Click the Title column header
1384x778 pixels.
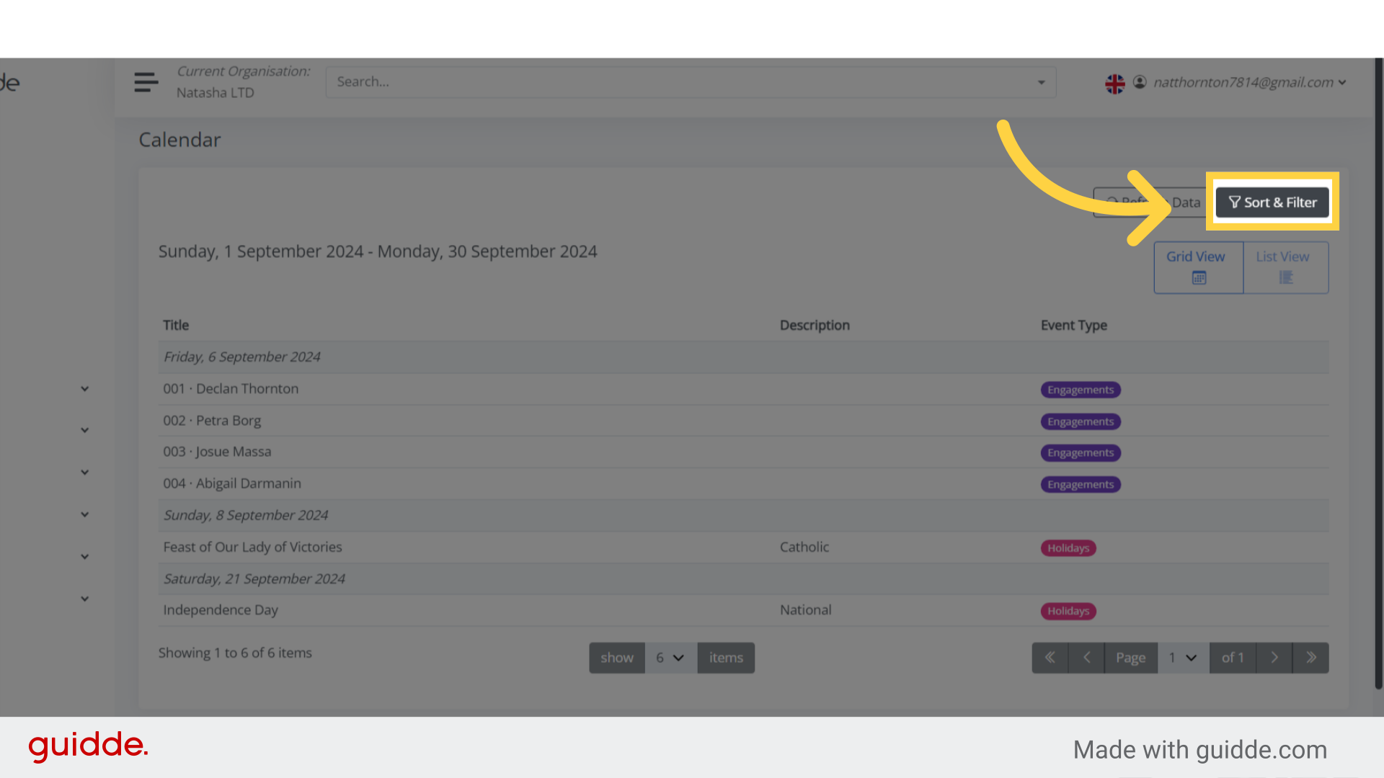click(x=176, y=326)
